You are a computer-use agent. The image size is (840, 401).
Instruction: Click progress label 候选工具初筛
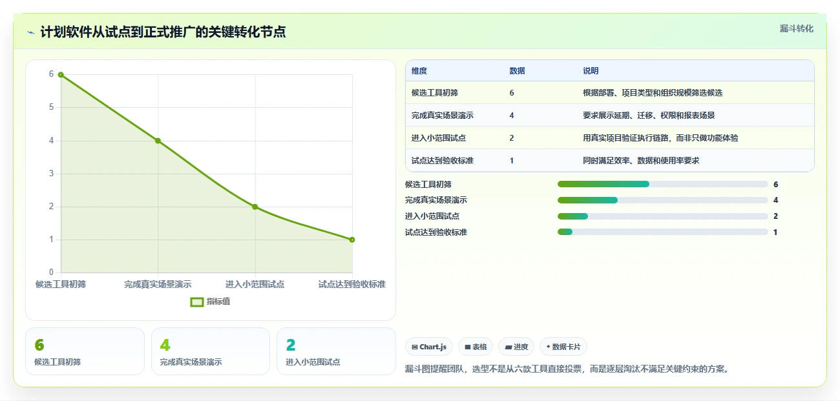pos(428,184)
